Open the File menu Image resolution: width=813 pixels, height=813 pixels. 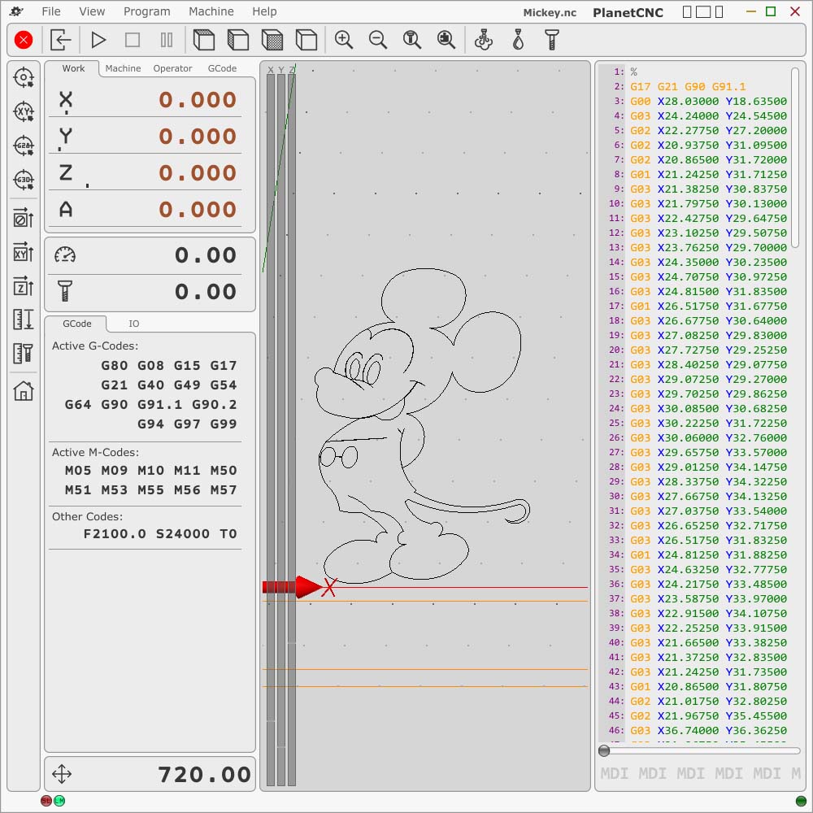pos(51,11)
